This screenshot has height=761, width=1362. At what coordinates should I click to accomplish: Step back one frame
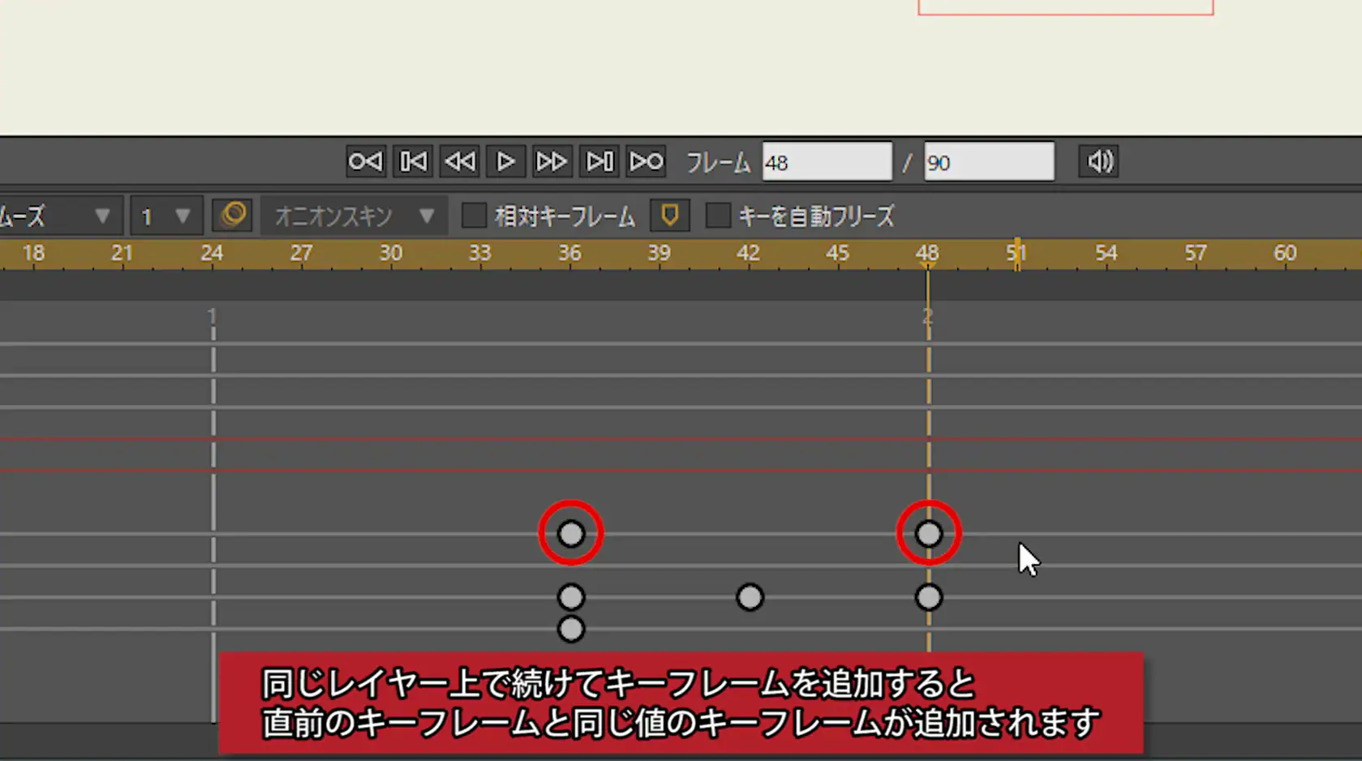(x=459, y=161)
